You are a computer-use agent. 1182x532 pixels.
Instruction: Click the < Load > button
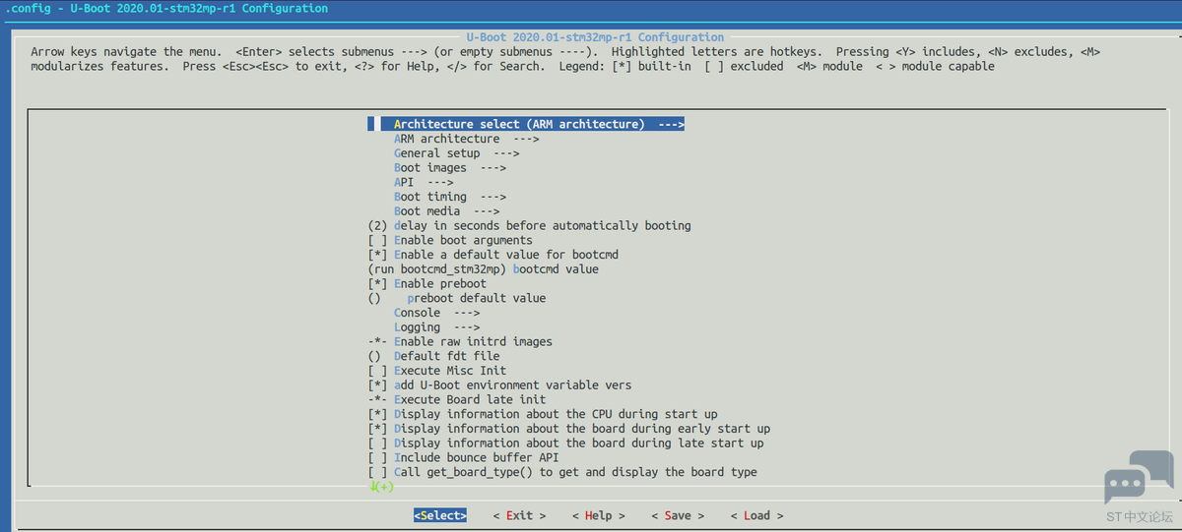756,515
